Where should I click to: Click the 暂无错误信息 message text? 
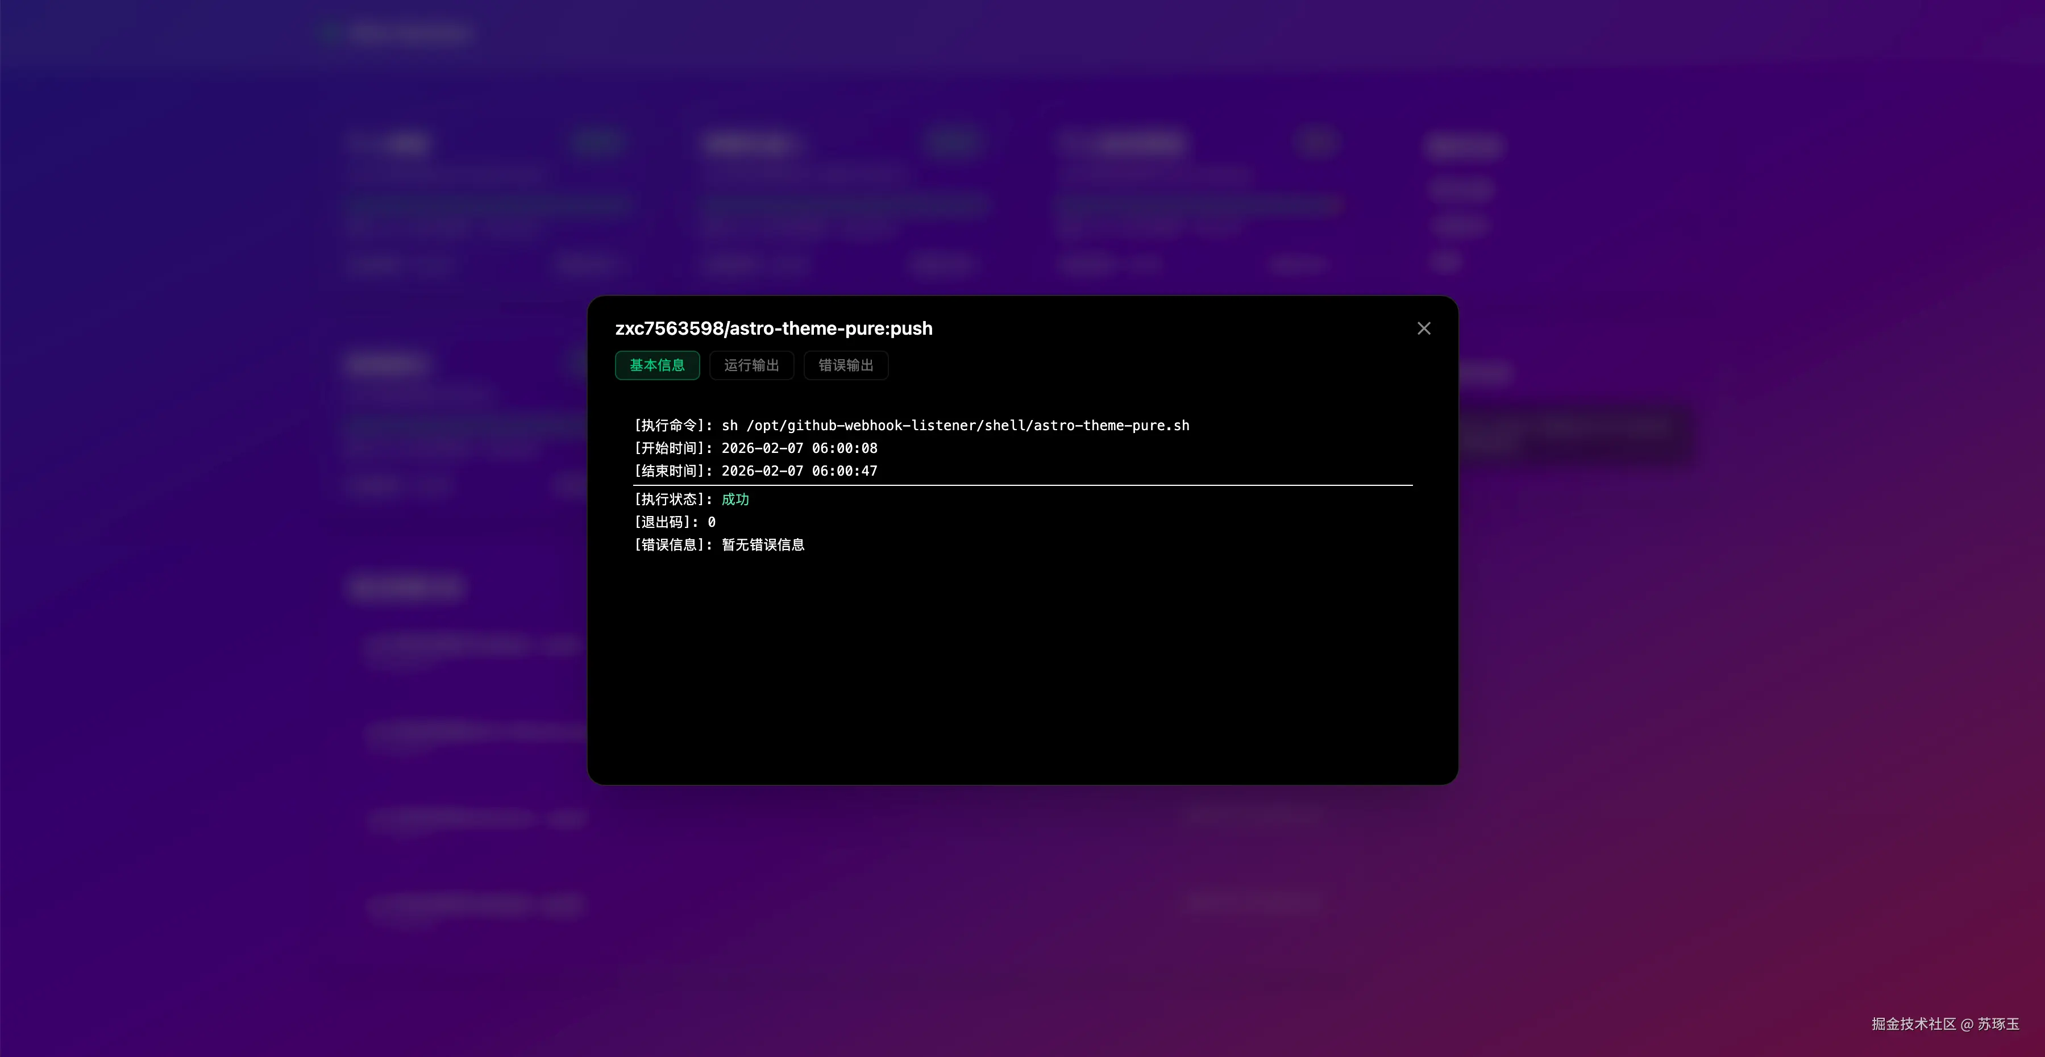coord(763,545)
